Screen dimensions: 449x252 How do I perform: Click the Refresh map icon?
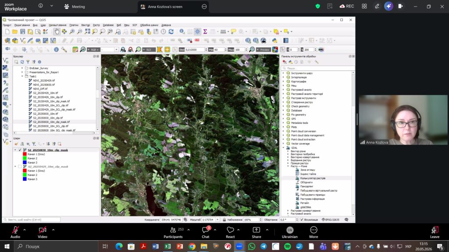(x=171, y=31)
